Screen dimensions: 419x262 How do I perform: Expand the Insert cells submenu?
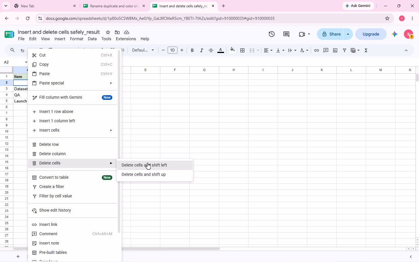72,130
